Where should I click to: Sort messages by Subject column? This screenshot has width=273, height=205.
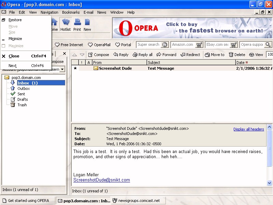click(x=191, y=63)
